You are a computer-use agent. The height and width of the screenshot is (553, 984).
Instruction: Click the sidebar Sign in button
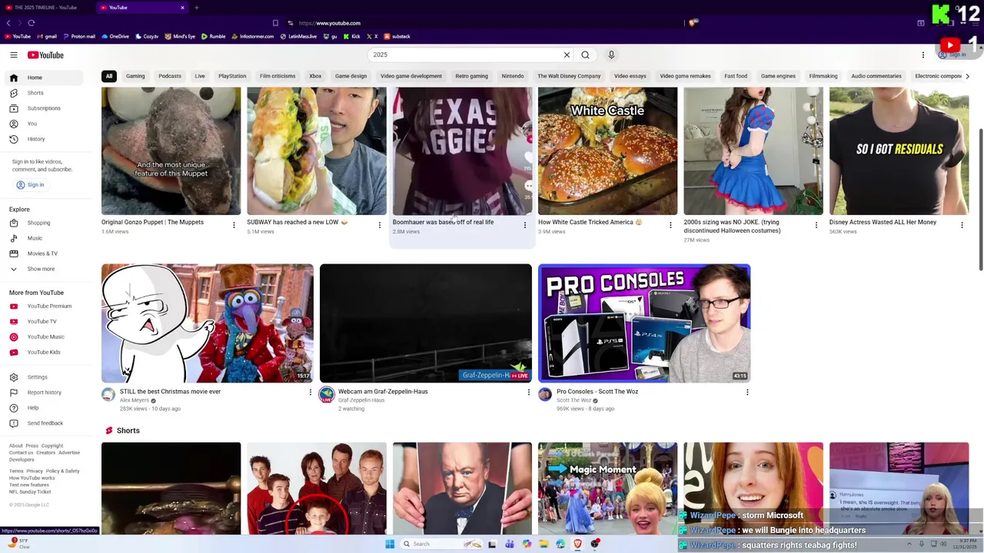[x=31, y=185]
